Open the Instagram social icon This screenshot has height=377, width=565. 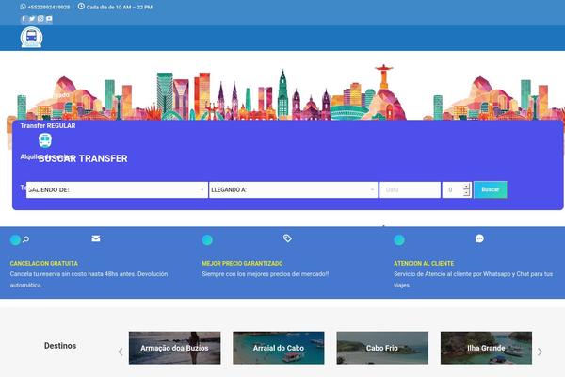(x=40, y=19)
